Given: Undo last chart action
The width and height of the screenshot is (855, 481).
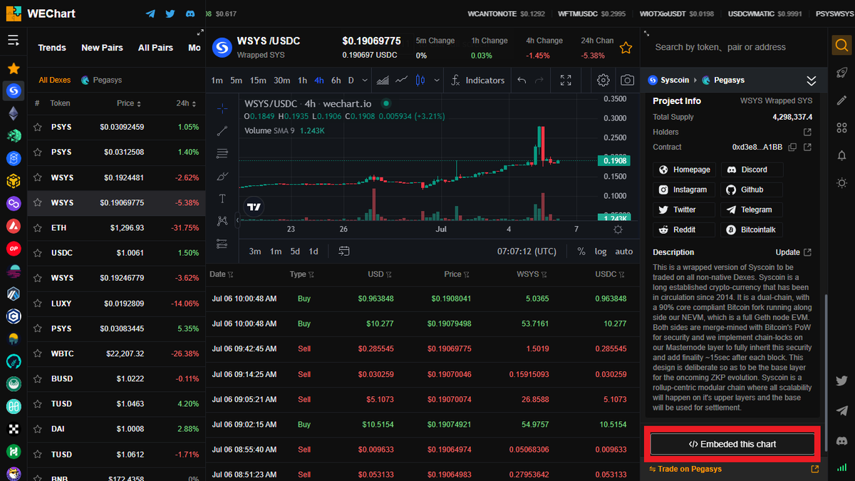Looking at the screenshot, I should coord(522,81).
